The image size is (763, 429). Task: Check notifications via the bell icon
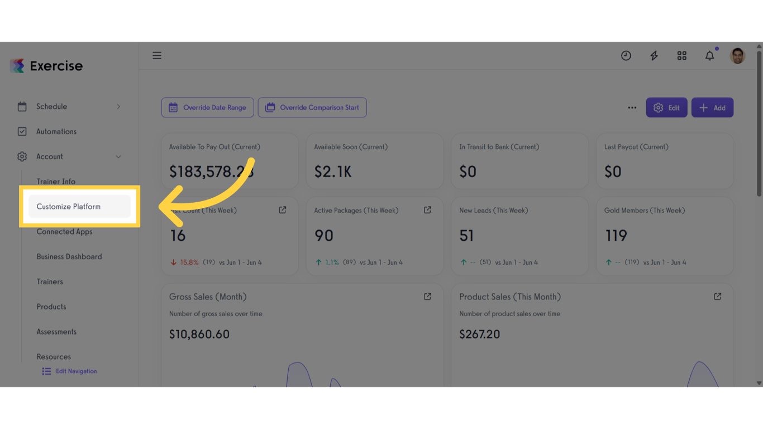tap(709, 56)
